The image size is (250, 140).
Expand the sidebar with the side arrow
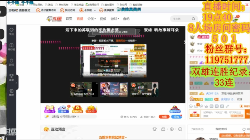16,83
